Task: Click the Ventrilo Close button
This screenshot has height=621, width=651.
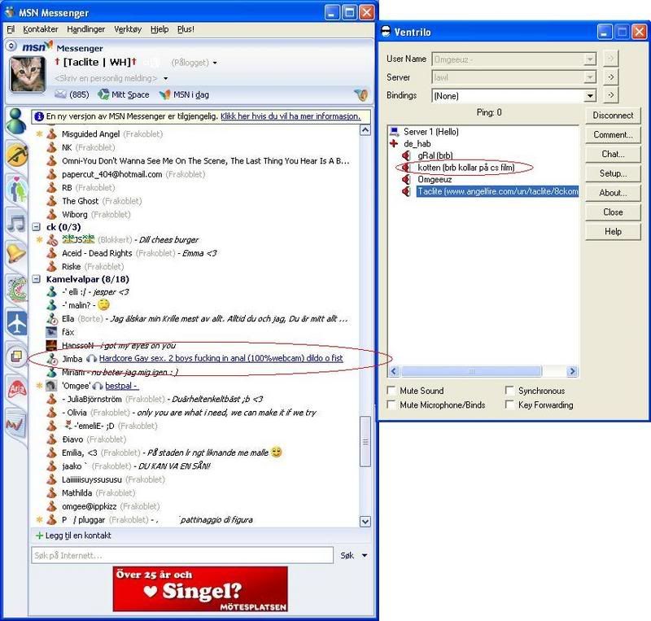Action: pos(613,212)
